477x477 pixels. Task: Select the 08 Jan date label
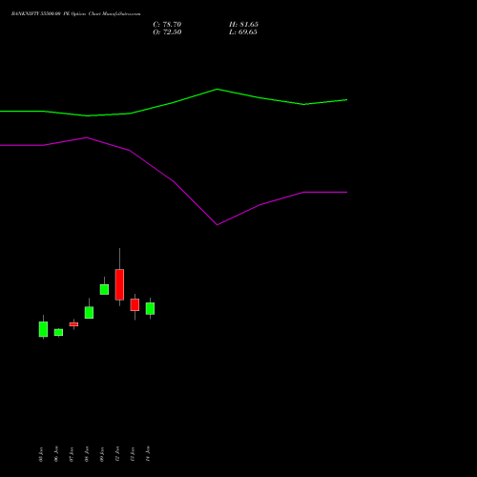[x=87, y=454]
